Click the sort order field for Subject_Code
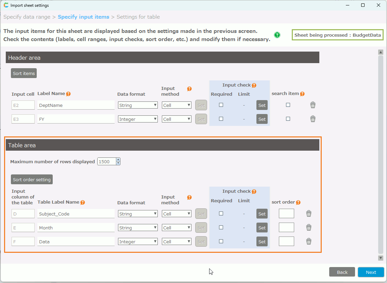Viewport: 387px width, 283px height. click(x=286, y=213)
